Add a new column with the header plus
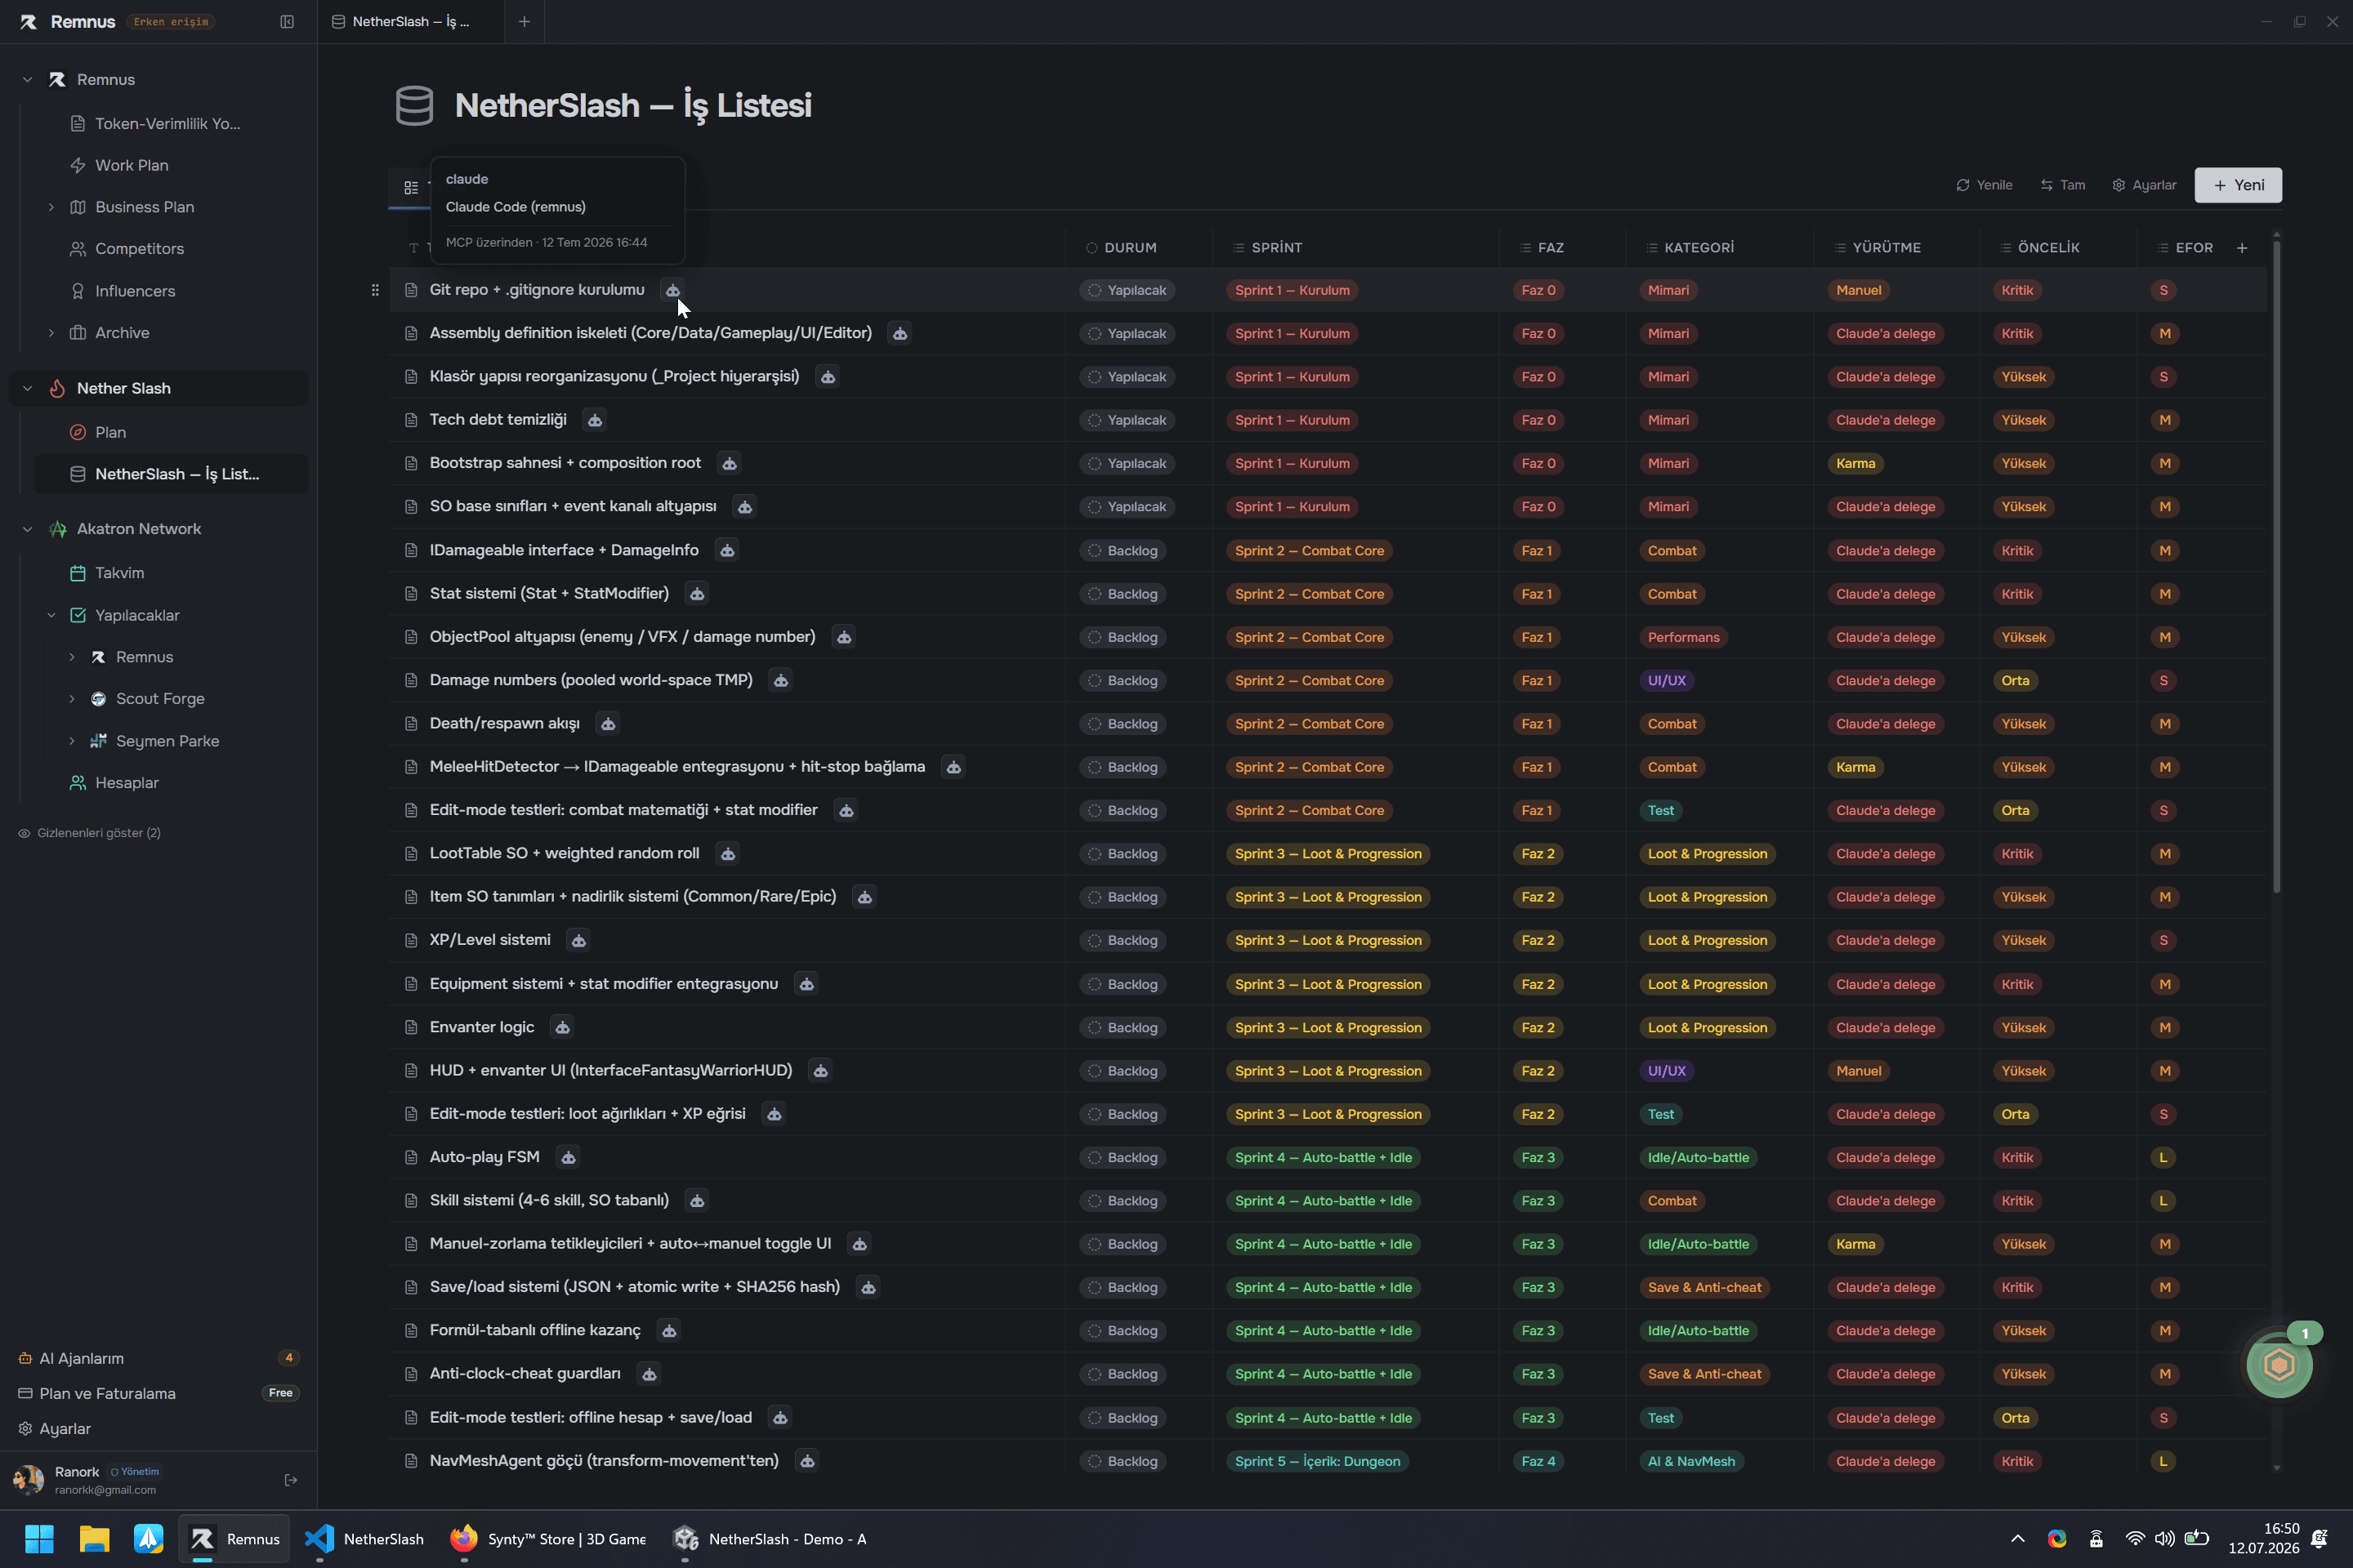2353x1568 pixels. pos(2242,248)
